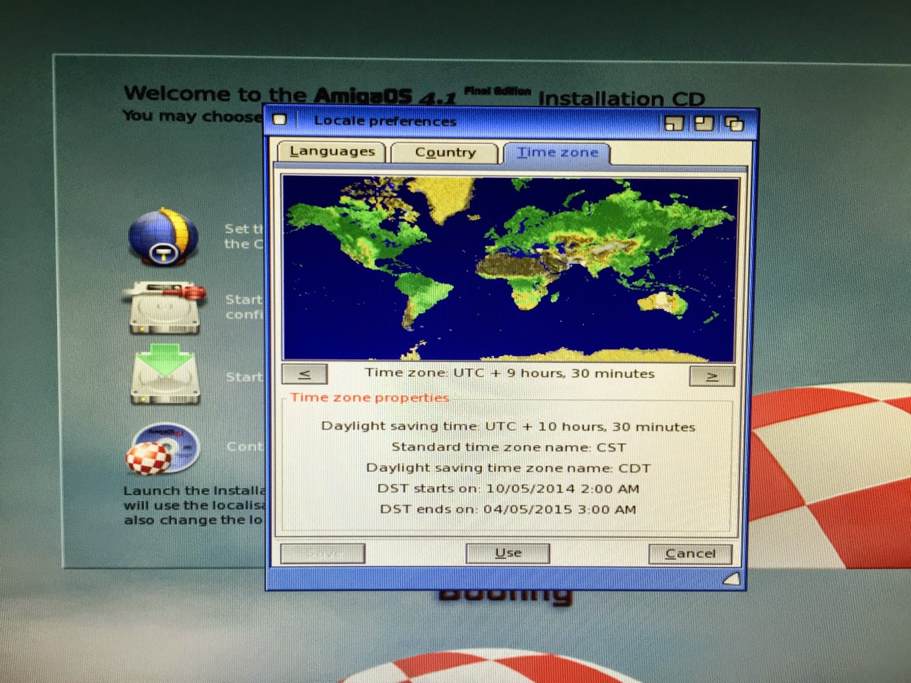Click 'Daylight saving time: UTC + 10 hours, 30 minutes'
The image size is (911, 683).
tap(508, 426)
